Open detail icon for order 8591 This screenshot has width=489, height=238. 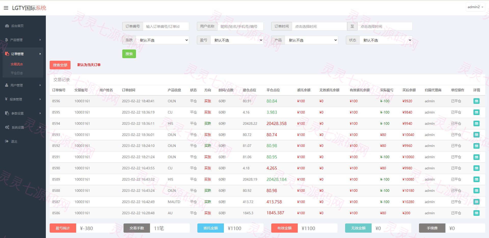tap(476, 157)
